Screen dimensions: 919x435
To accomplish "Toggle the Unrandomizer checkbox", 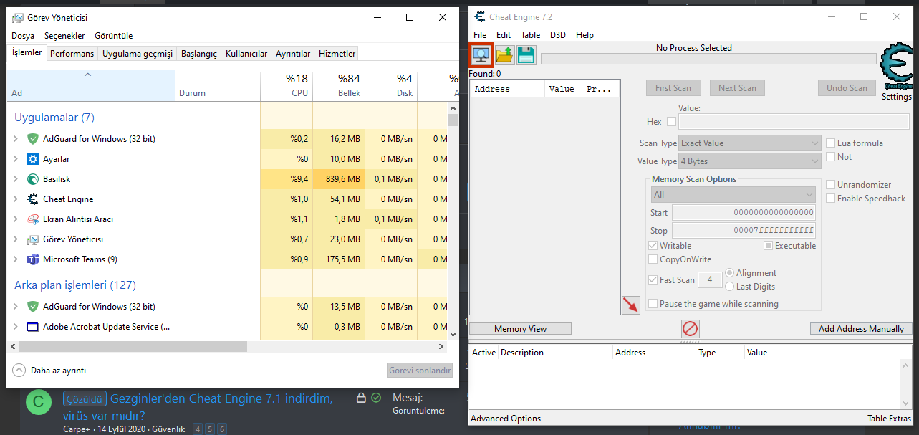I will point(831,185).
